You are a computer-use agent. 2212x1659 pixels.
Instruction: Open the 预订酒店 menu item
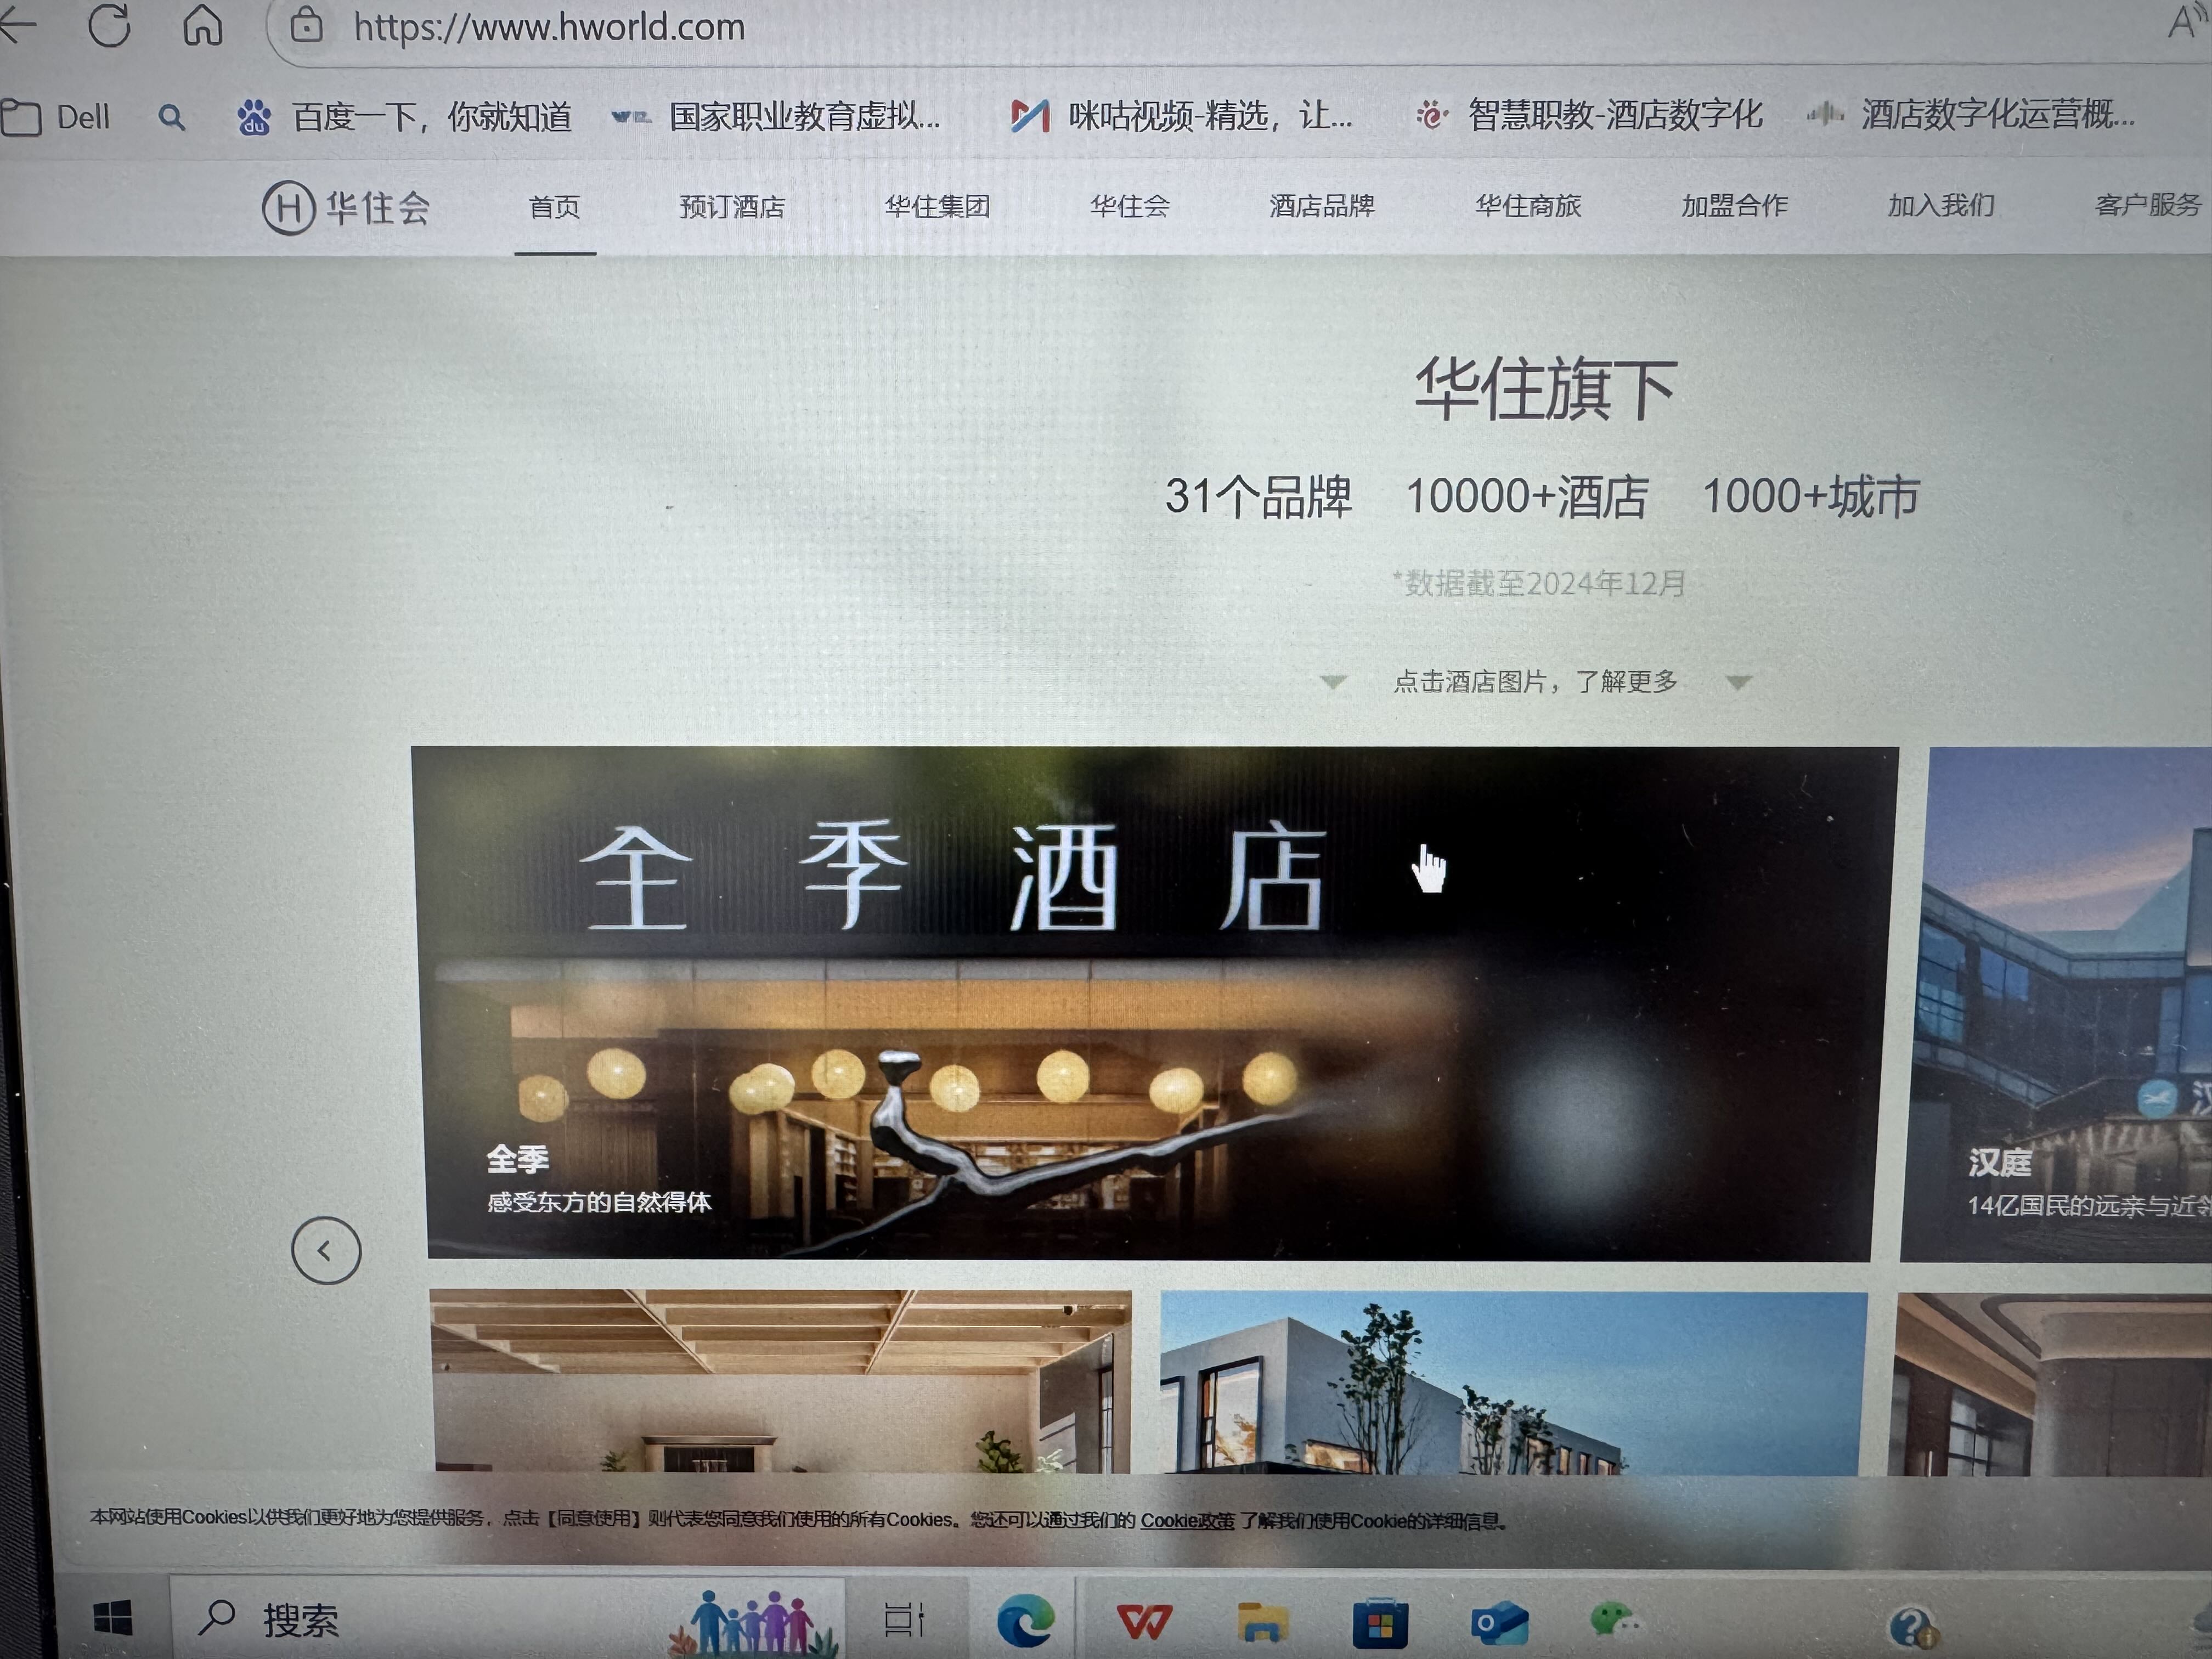click(x=732, y=207)
